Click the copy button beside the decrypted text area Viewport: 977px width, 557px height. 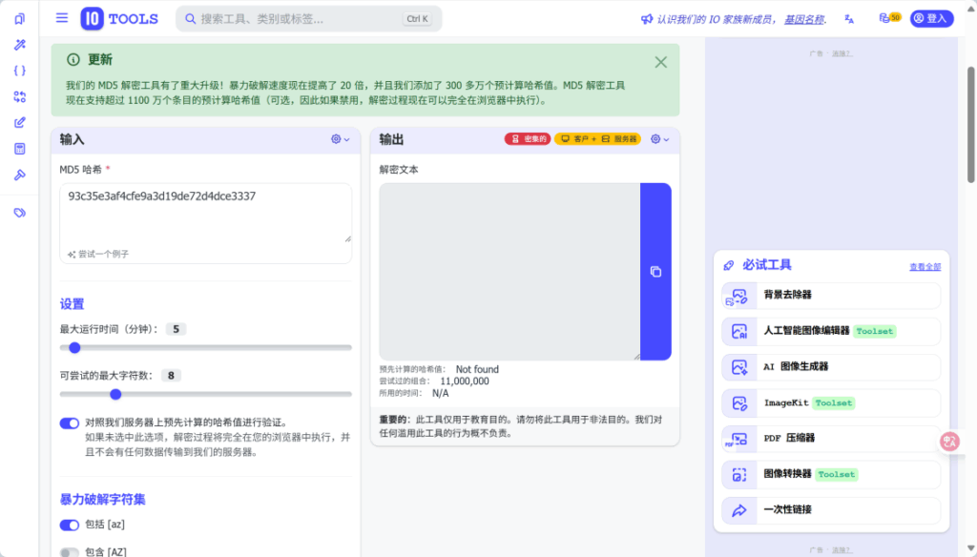tap(655, 271)
